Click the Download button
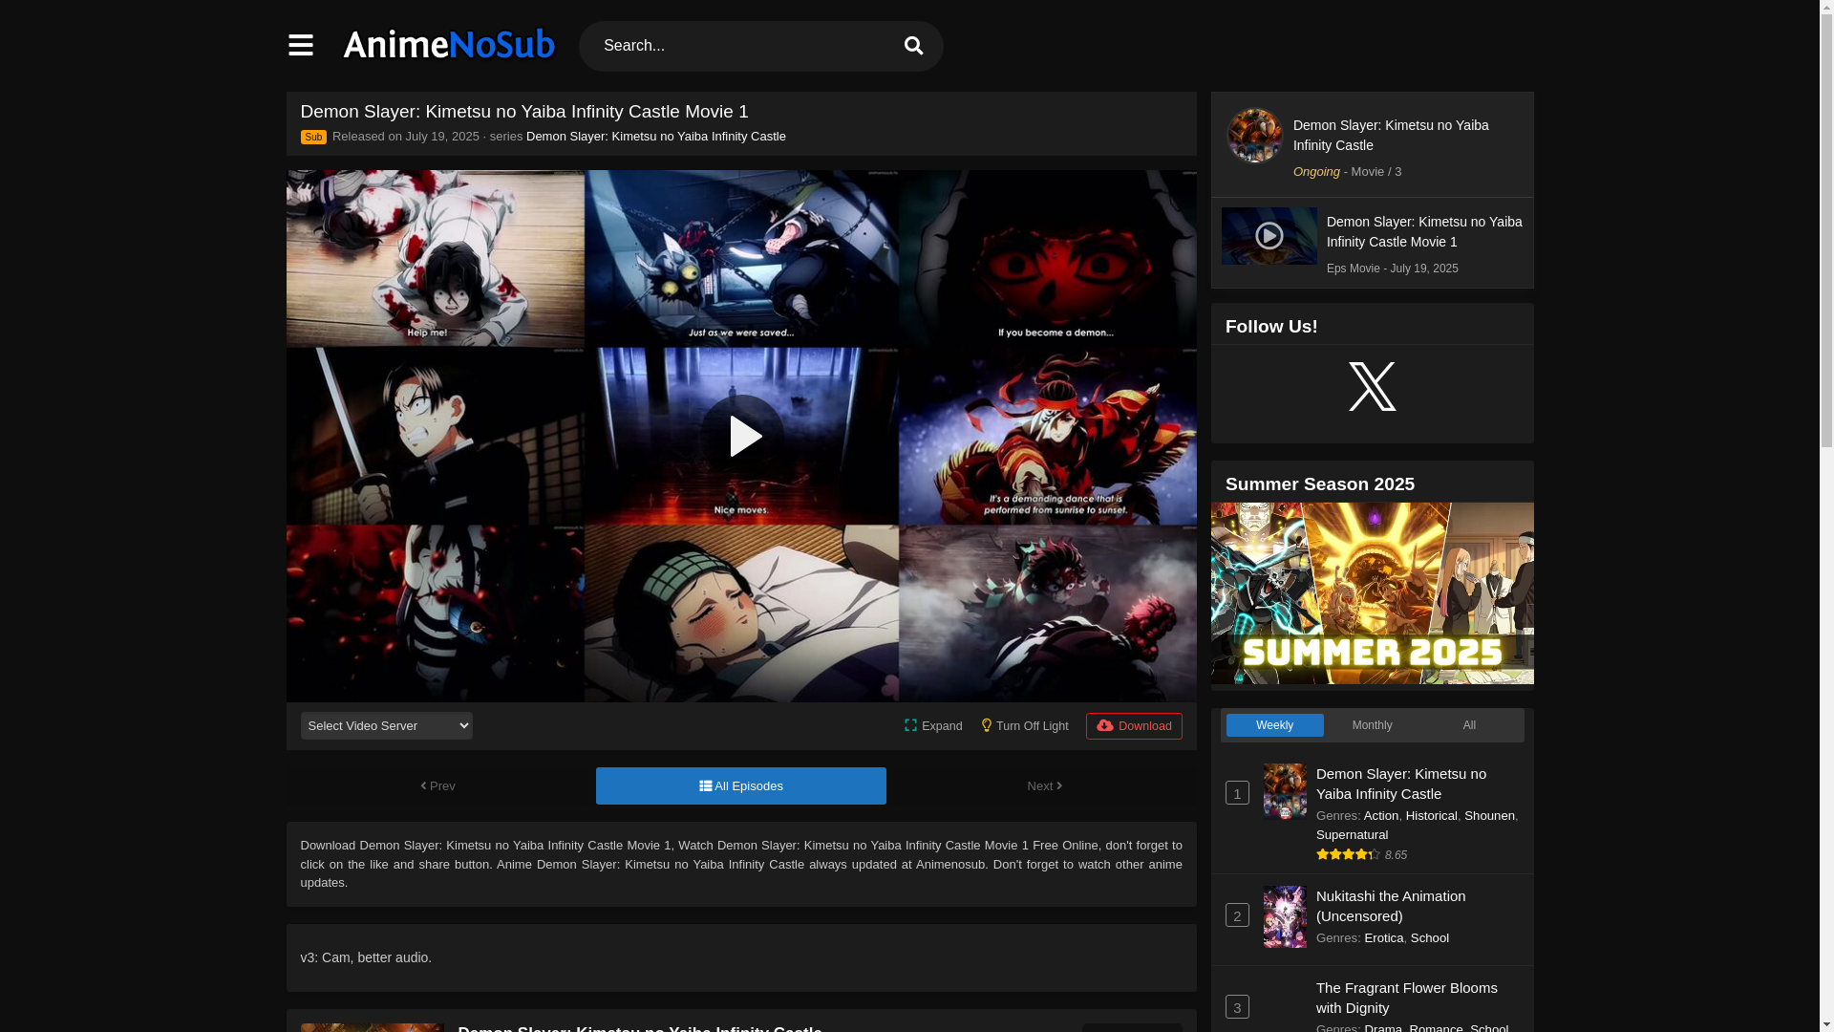The width and height of the screenshot is (1834, 1032). point(1134,726)
